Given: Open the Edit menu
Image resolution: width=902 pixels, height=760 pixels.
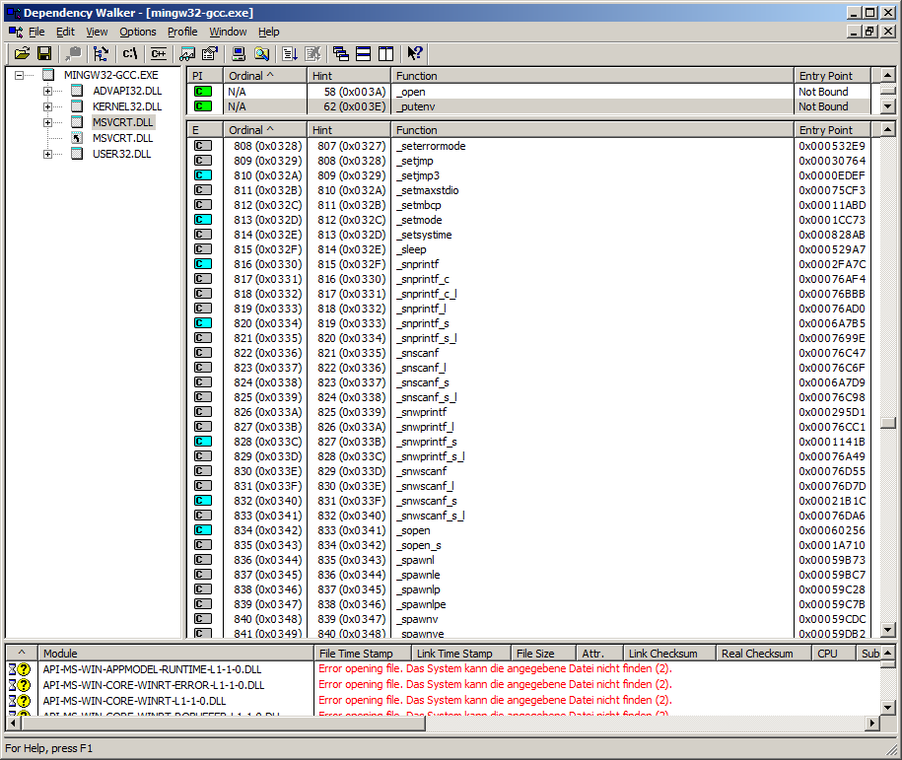Looking at the screenshot, I should (x=66, y=32).
